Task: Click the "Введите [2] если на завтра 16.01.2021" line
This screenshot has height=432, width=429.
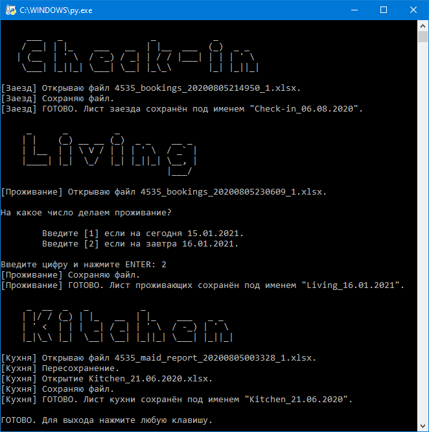Action: [x=140, y=244]
